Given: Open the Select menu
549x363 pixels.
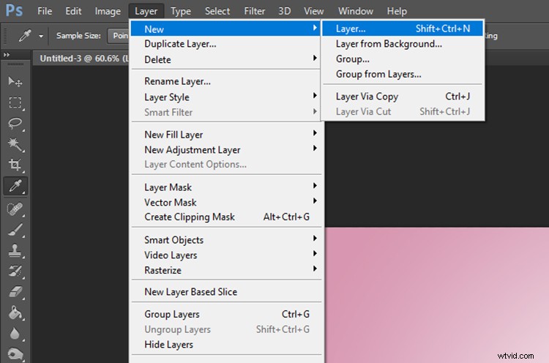Looking at the screenshot, I should click(217, 11).
